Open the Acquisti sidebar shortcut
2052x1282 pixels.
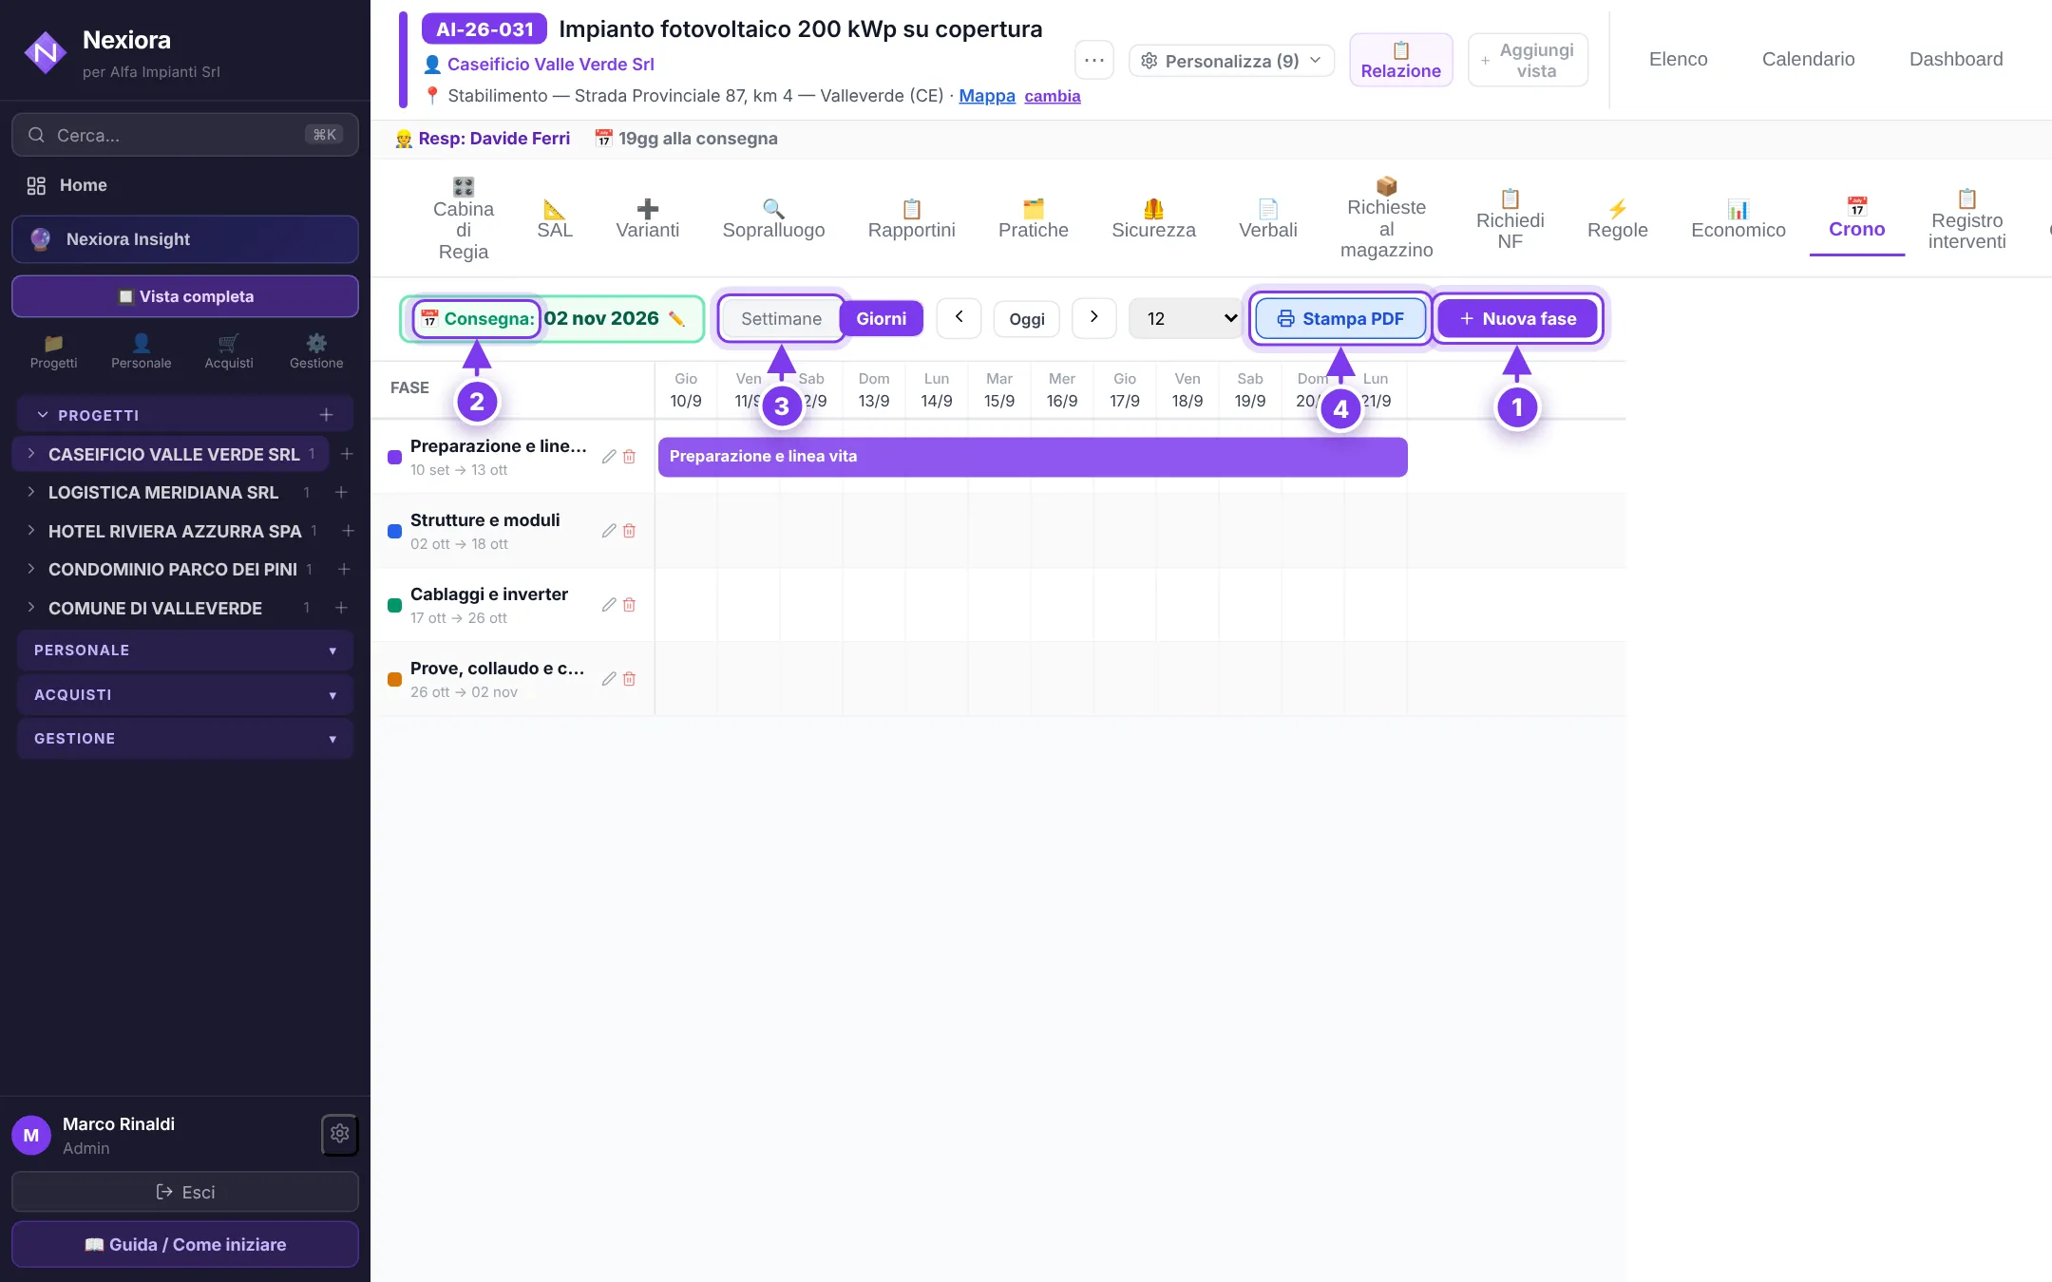coord(229,351)
